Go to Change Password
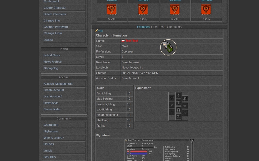Viewport: 259px width, 161px height. click(56, 27)
